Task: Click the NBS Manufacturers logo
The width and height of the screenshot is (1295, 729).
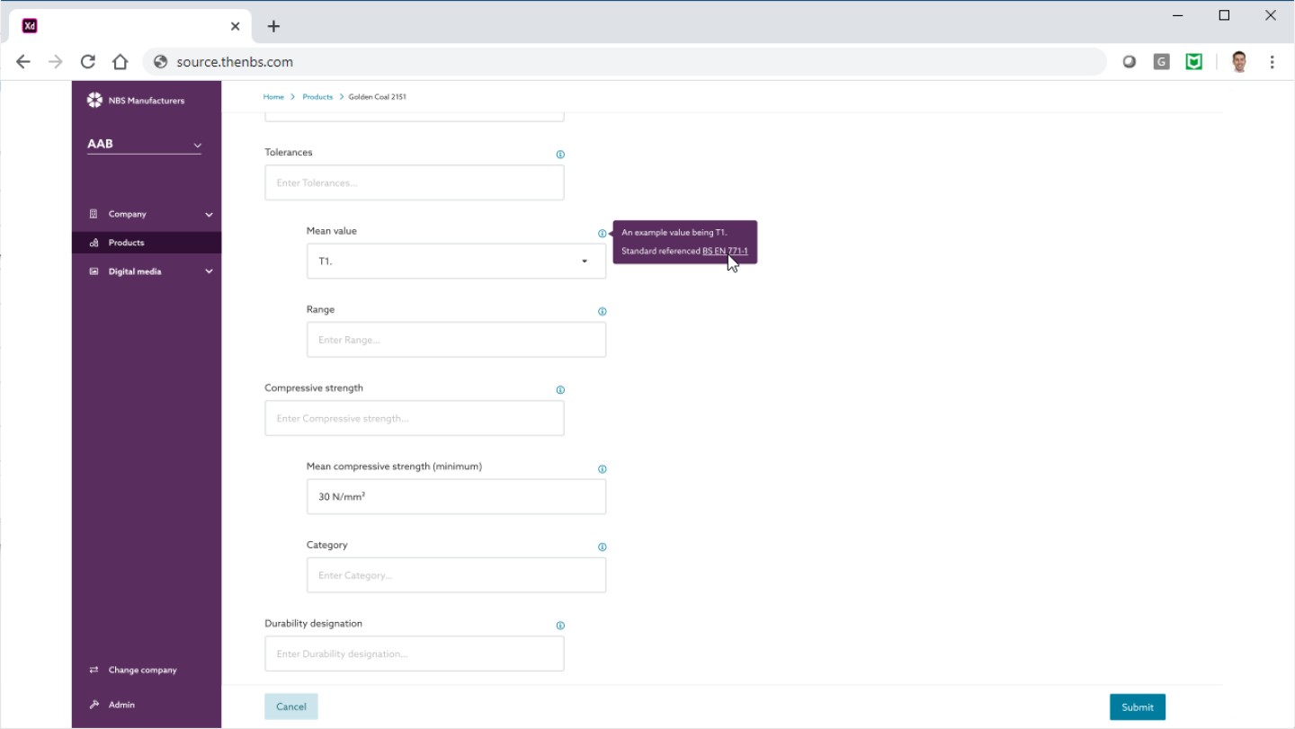Action: click(94, 100)
